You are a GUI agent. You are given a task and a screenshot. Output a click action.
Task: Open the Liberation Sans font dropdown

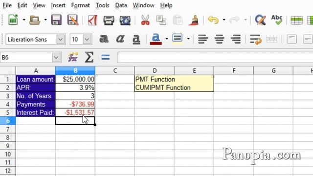pos(61,39)
